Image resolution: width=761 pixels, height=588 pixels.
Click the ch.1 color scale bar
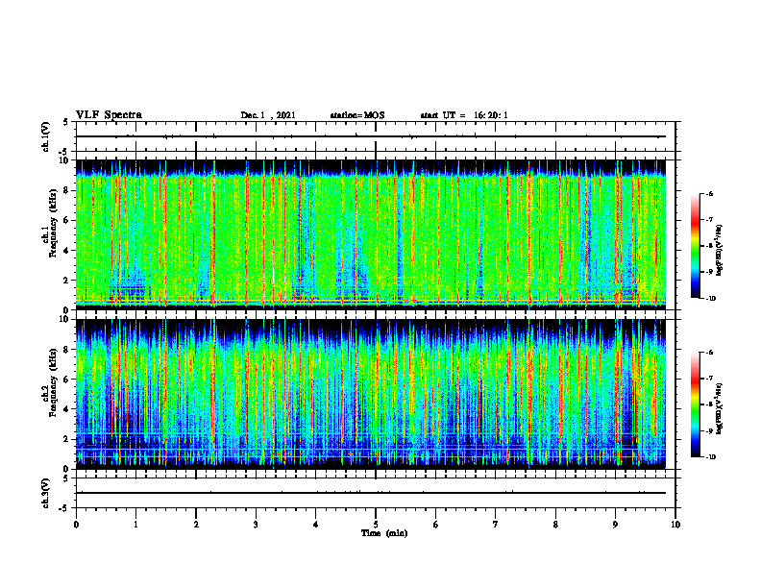(696, 246)
